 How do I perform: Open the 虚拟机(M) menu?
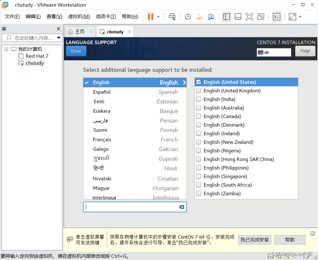point(79,16)
